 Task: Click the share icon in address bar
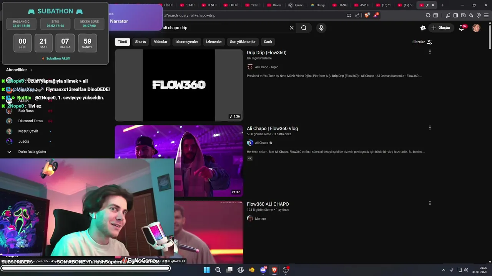click(x=357, y=15)
